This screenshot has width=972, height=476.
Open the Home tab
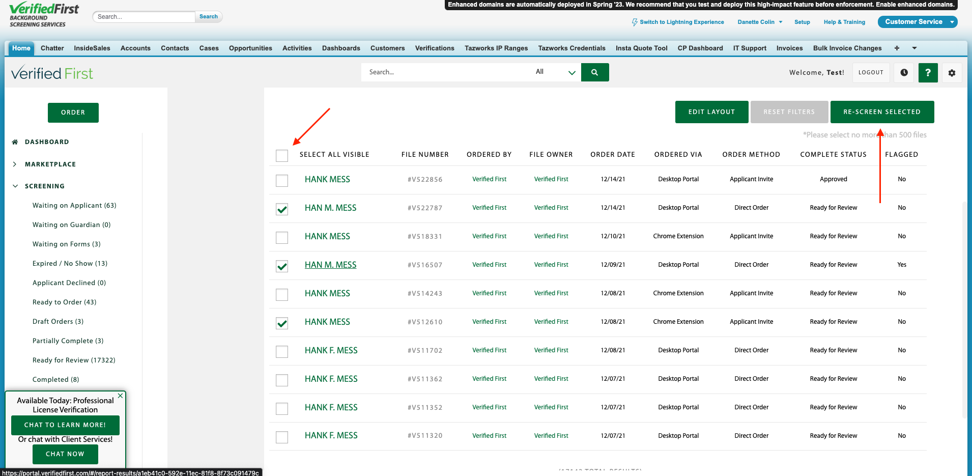tap(21, 48)
